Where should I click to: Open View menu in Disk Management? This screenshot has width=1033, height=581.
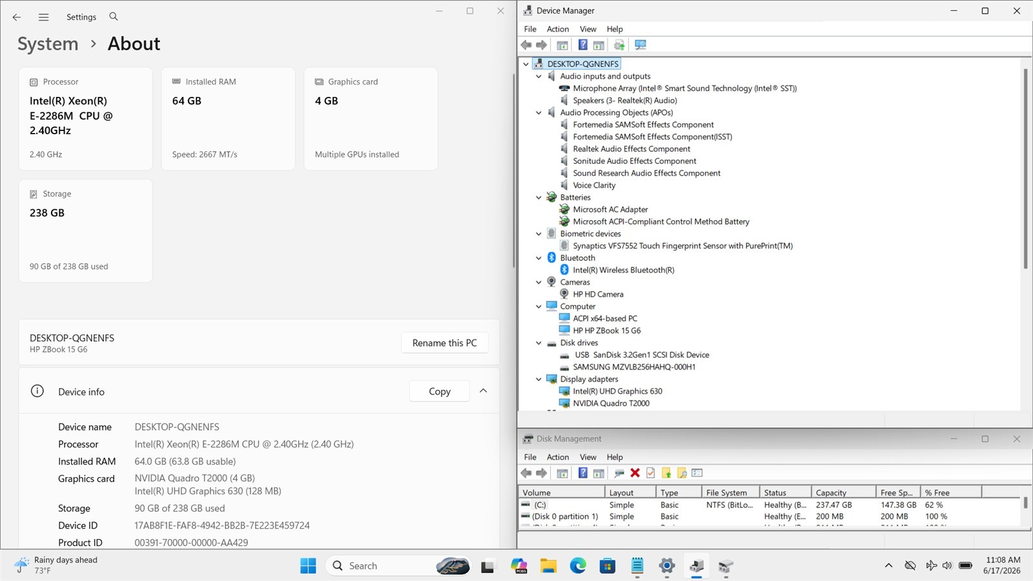pyautogui.click(x=588, y=457)
